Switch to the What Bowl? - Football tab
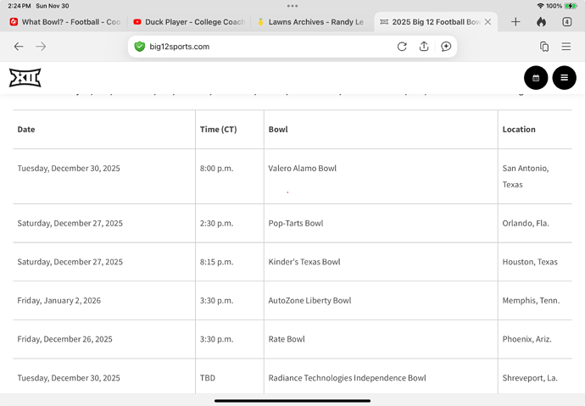585x406 pixels. point(64,22)
